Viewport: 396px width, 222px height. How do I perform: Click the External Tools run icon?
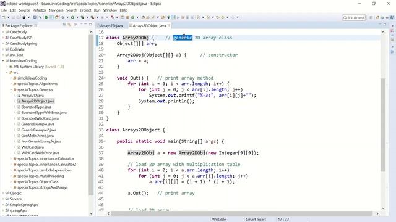point(92,17)
